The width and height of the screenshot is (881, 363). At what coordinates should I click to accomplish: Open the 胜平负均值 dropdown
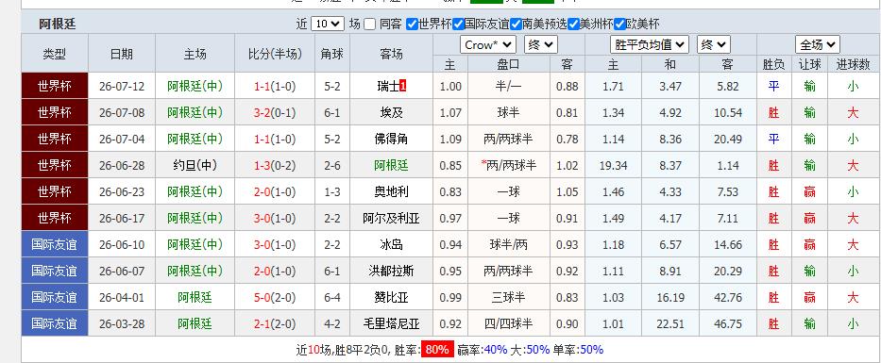(x=650, y=45)
